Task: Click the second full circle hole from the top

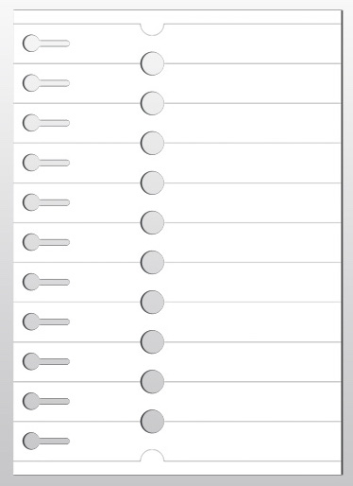Action: click(x=152, y=103)
